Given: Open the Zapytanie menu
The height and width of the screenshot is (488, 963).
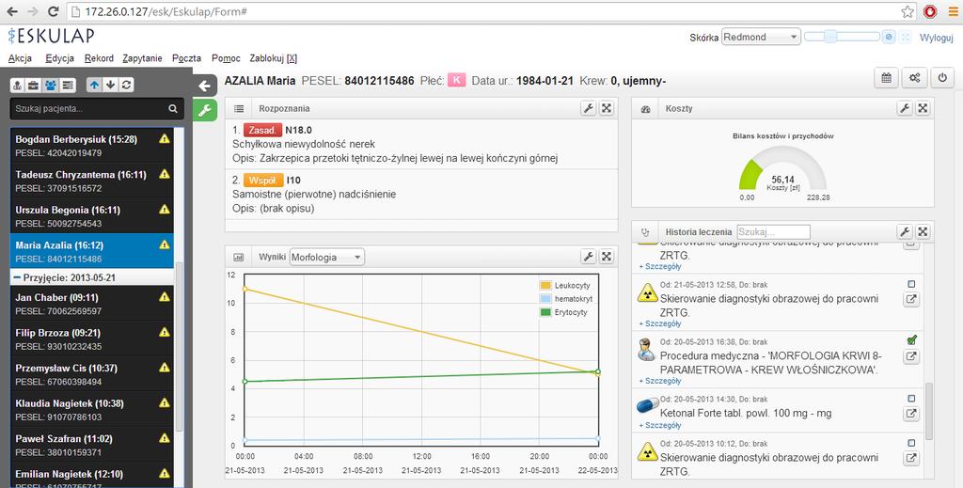Looking at the screenshot, I should tap(143, 58).
